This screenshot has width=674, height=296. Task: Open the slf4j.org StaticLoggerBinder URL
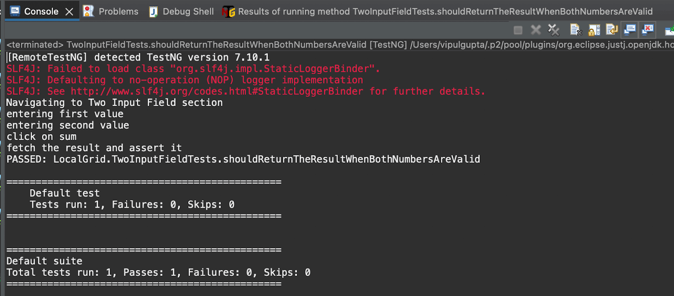(217, 91)
